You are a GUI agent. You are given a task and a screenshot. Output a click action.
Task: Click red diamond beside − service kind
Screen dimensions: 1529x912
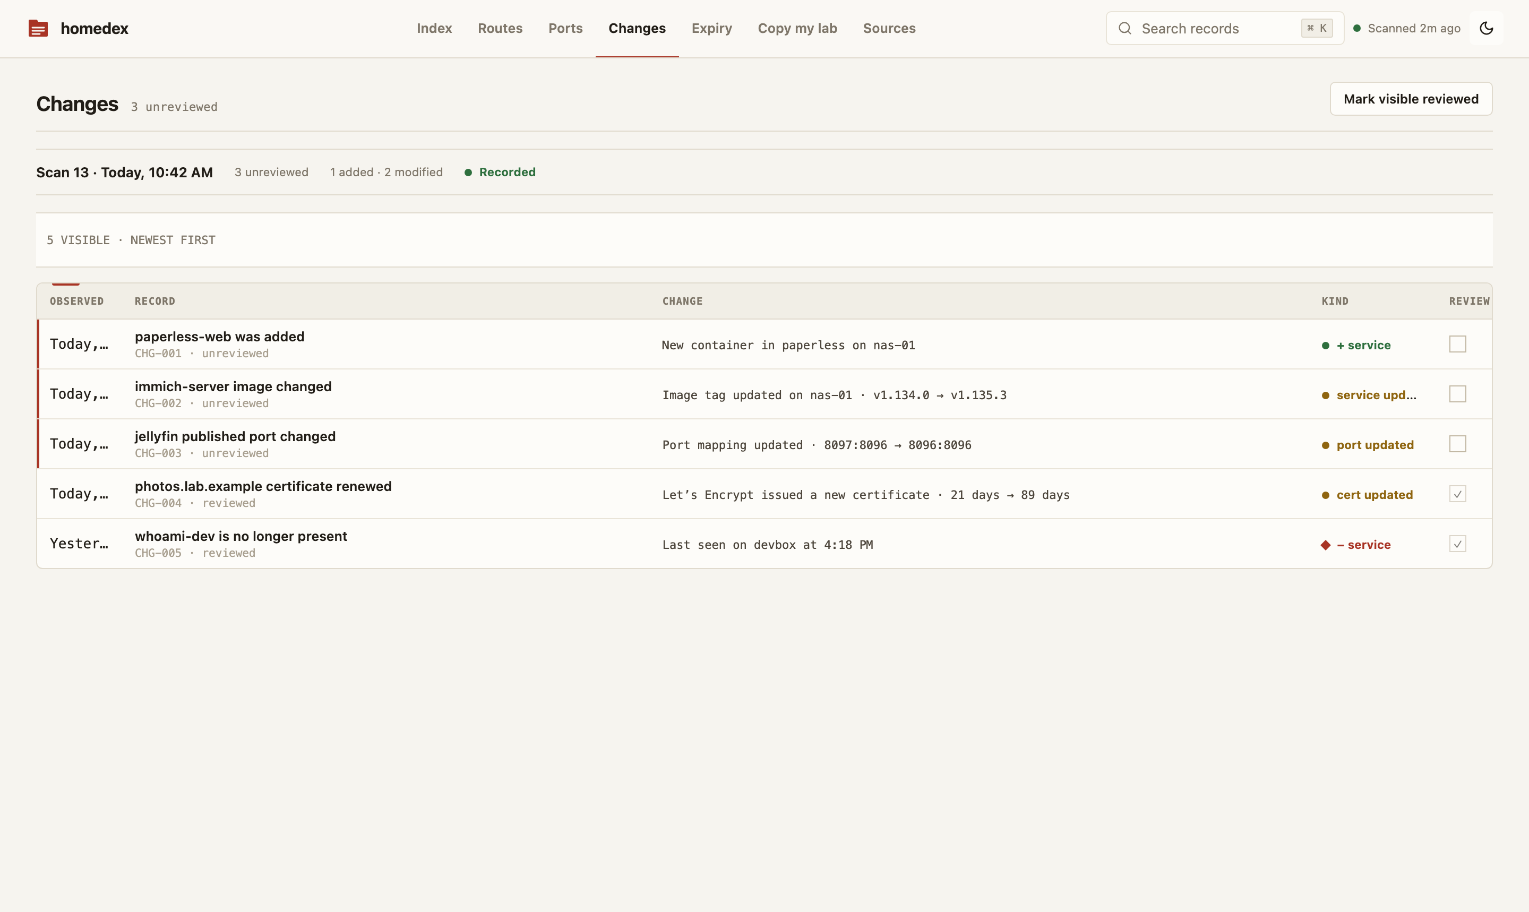1326,545
